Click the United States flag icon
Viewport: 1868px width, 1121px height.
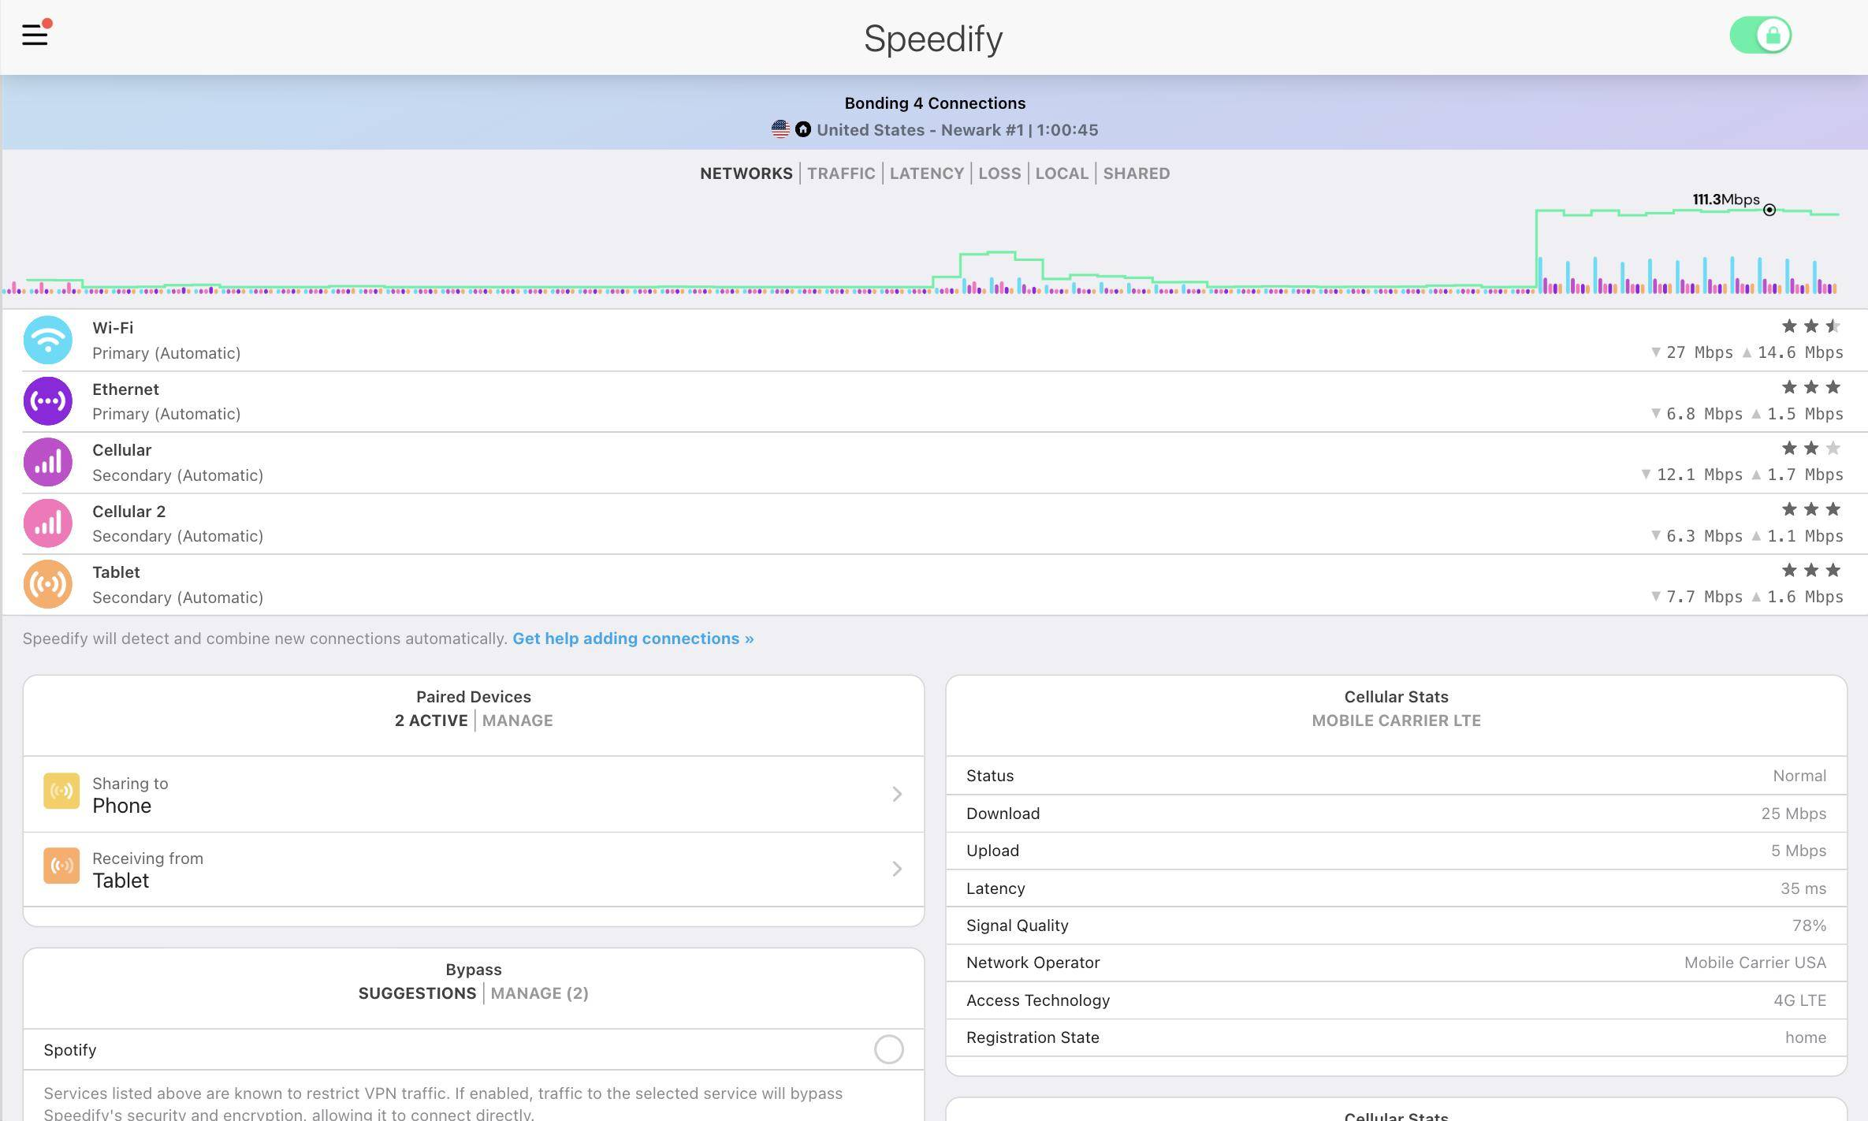point(780,129)
